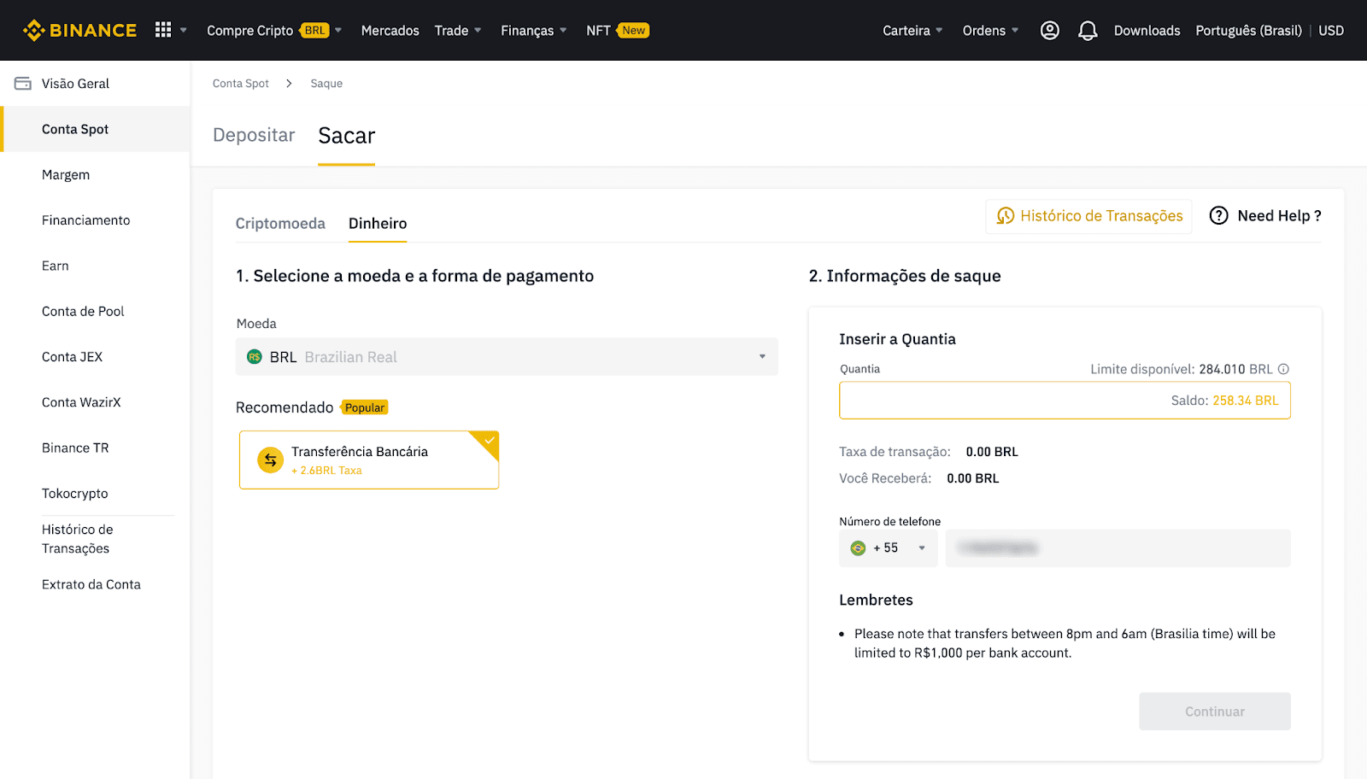The height and width of the screenshot is (779, 1367).
Task: Open Financiamento in the sidebar
Action: pos(85,220)
